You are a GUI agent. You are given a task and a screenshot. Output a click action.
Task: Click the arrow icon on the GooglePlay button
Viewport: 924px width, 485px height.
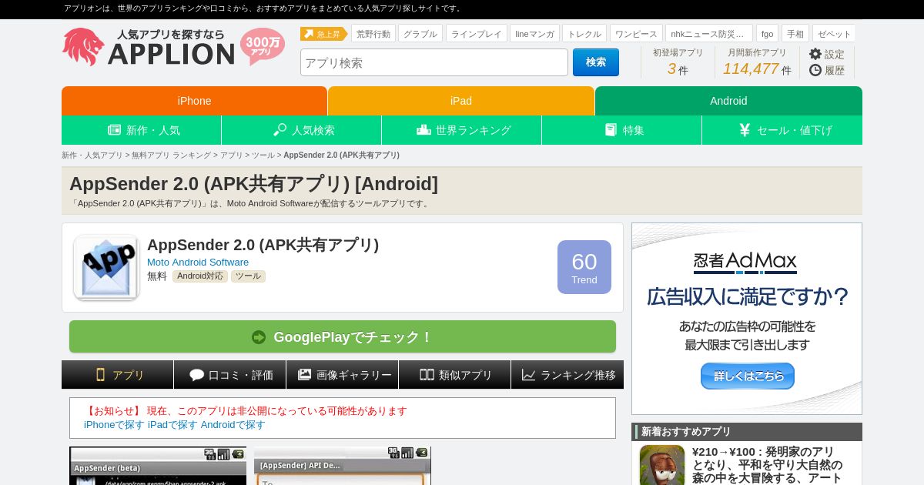click(x=259, y=337)
